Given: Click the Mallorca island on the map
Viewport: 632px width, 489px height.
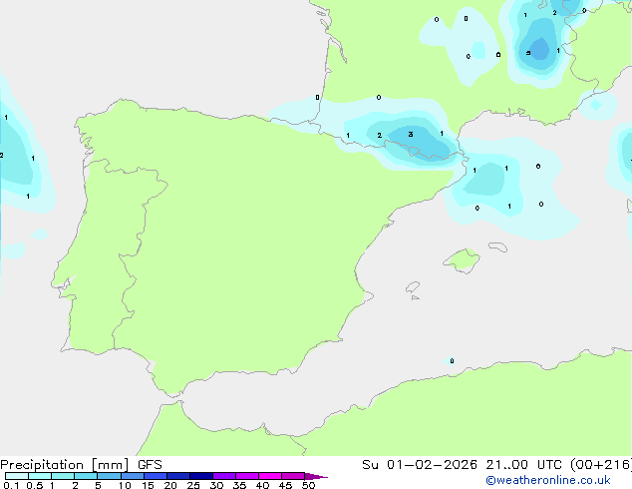Looking at the screenshot, I should click(462, 260).
